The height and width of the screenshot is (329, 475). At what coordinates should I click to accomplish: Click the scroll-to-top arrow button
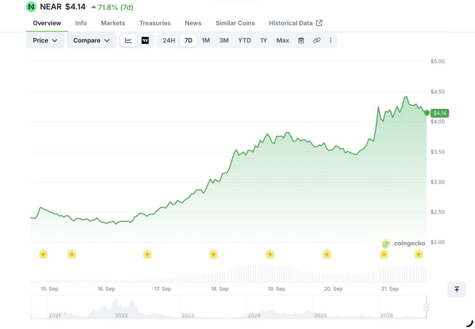(x=456, y=289)
